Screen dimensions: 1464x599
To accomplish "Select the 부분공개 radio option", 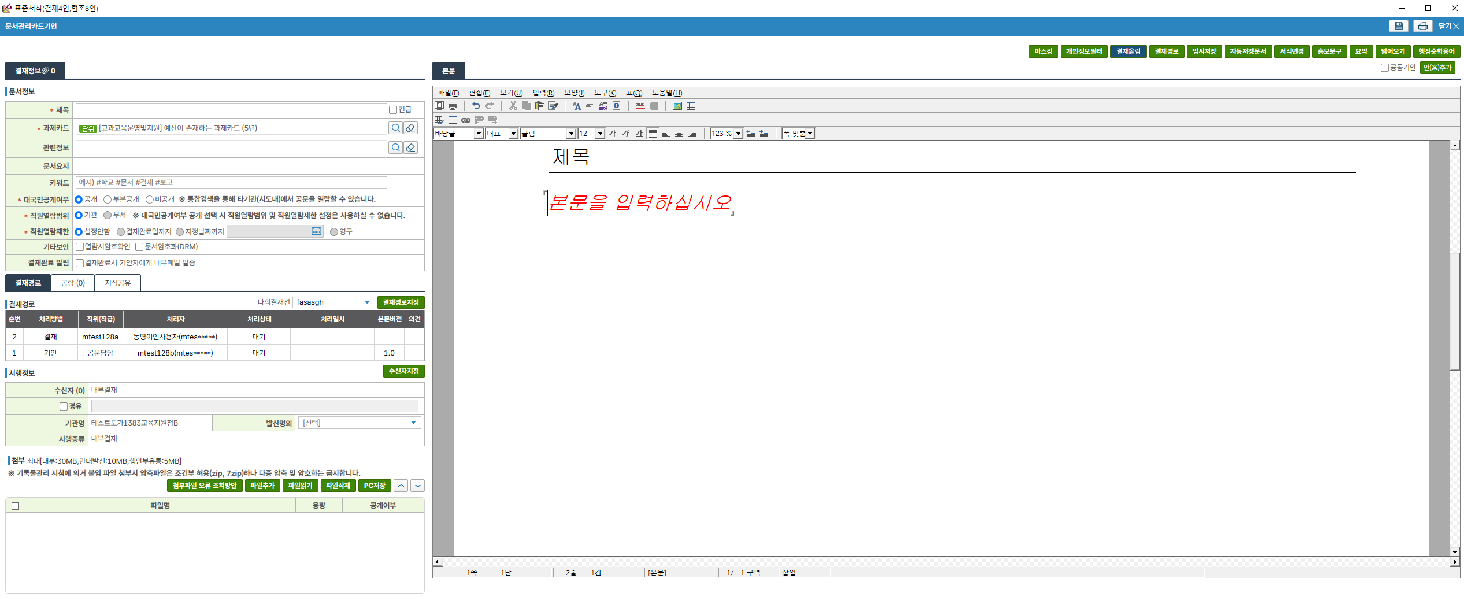I will point(108,199).
